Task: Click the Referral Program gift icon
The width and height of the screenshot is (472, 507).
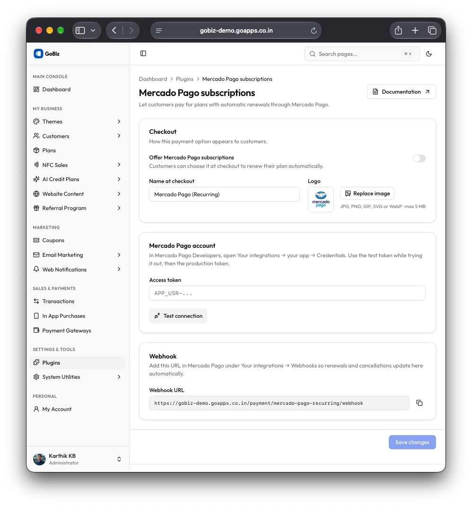Action: click(36, 208)
